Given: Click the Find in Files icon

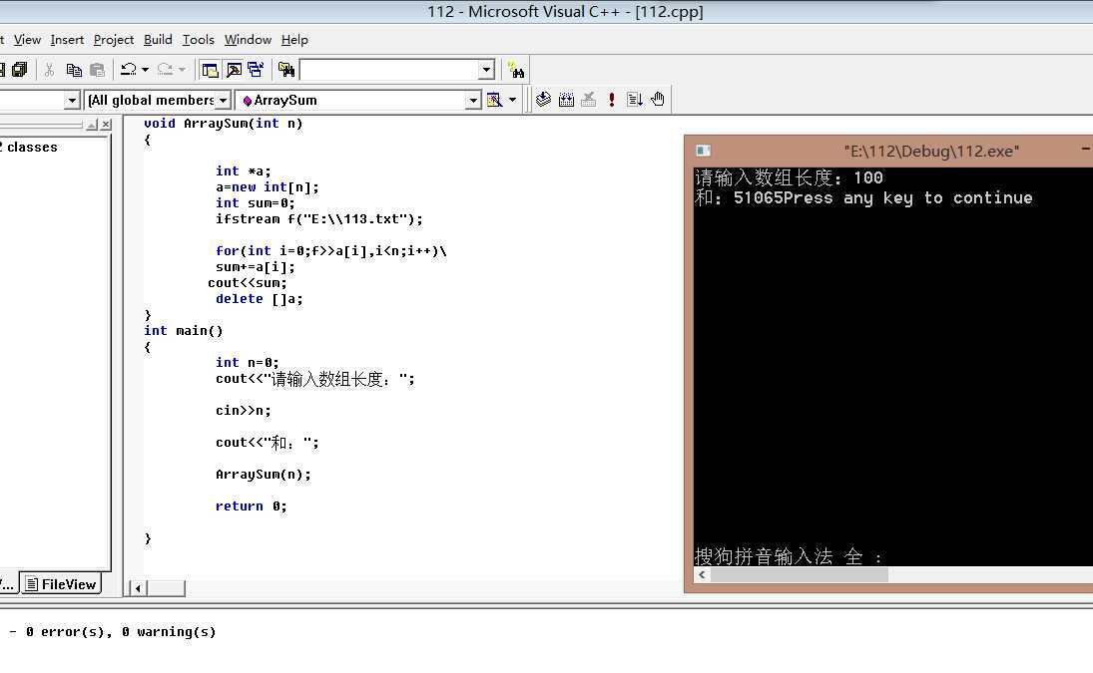Looking at the screenshot, I should click(x=286, y=69).
